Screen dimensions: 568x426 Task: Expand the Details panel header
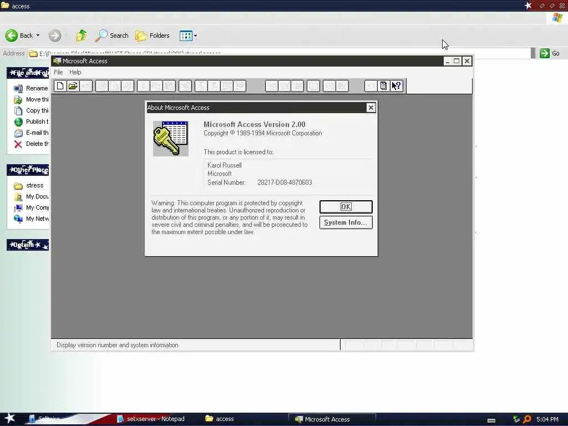tap(28, 245)
